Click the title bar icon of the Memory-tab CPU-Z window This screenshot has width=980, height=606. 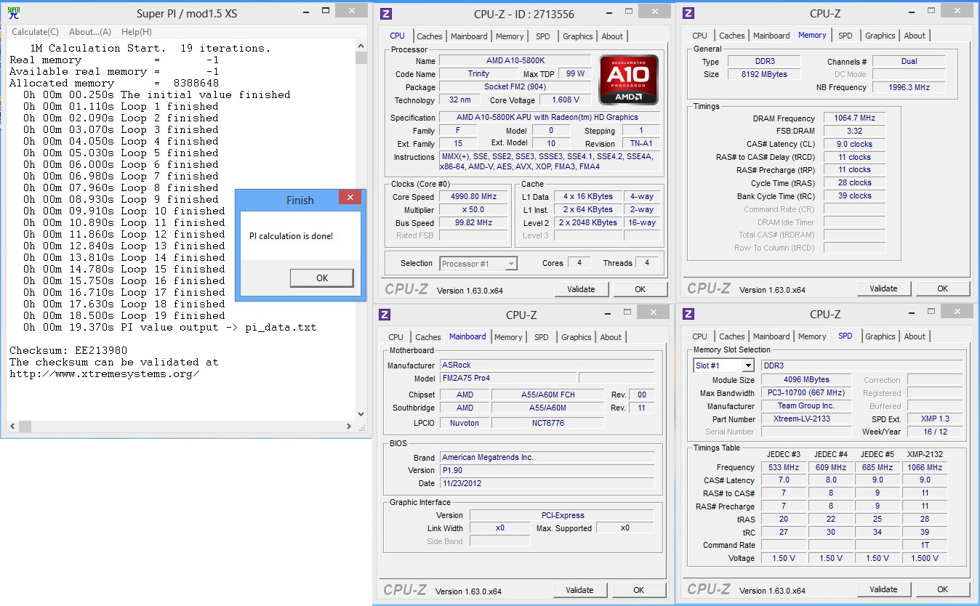pos(688,13)
